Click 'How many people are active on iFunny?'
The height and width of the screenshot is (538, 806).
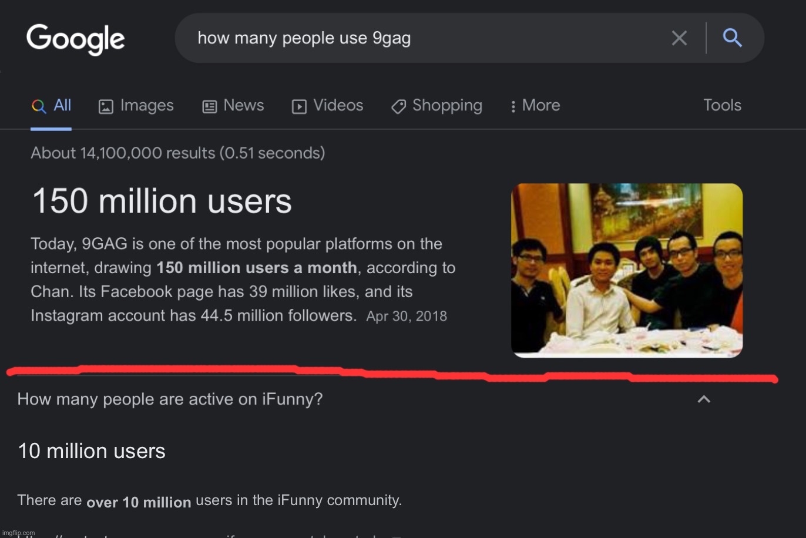pos(170,399)
